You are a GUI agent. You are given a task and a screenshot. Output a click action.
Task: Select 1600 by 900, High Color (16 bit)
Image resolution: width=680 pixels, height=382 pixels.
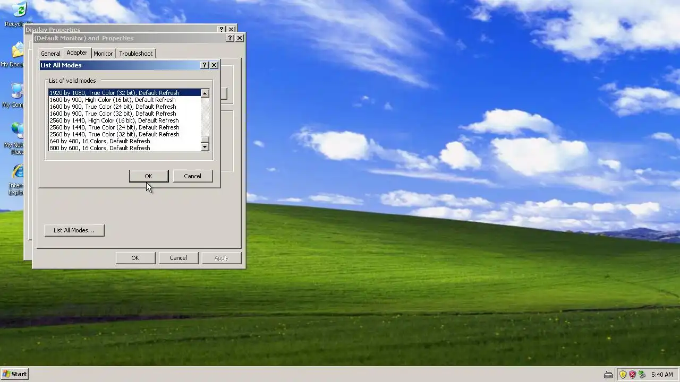coord(124,100)
